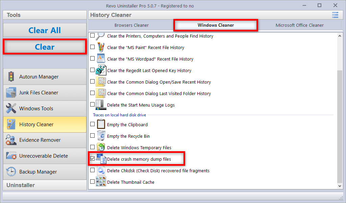Click the Windows Temporary Files icon
This screenshot has width=346, height=203.
(101, 147)
